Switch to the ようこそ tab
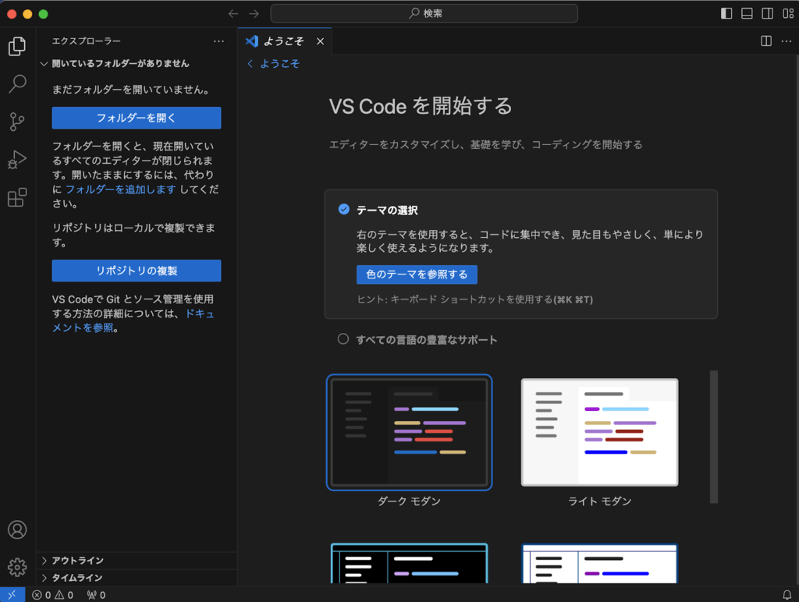This screenshot has width=799, height=602. (284, 41)
